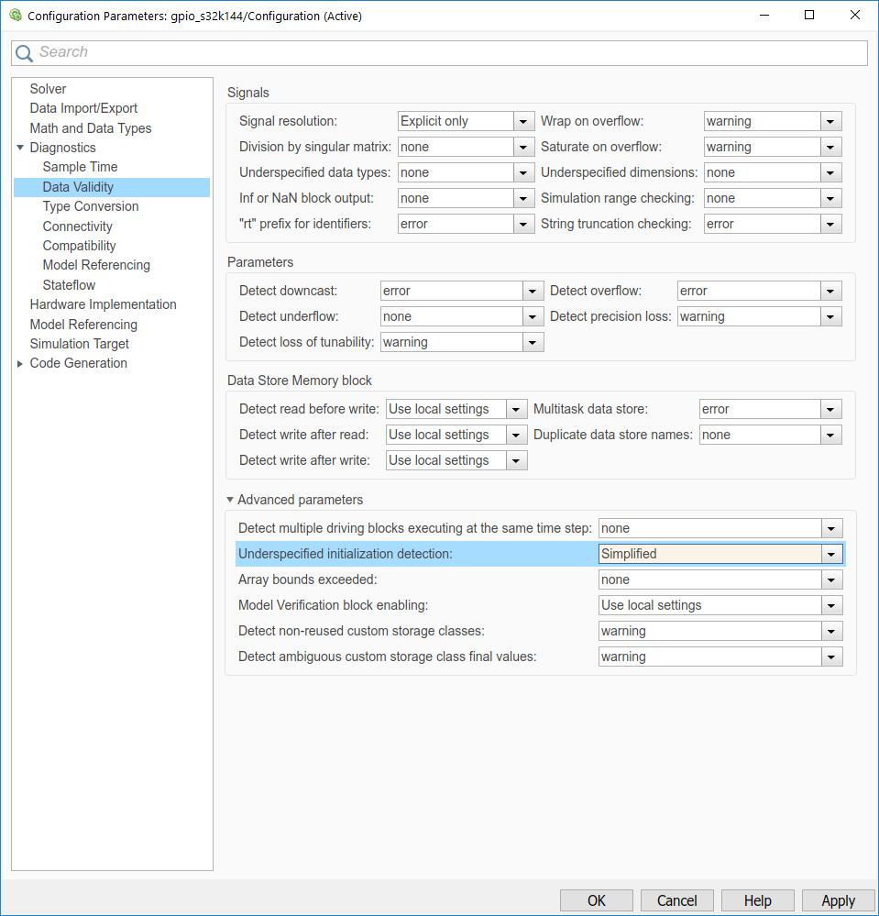Collapse the Diagnostics tree node

(20, 148)
